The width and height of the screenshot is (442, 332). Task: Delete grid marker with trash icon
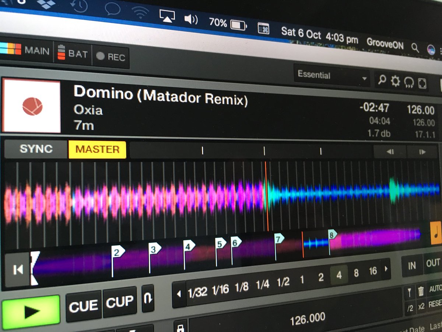coord(421,291)
